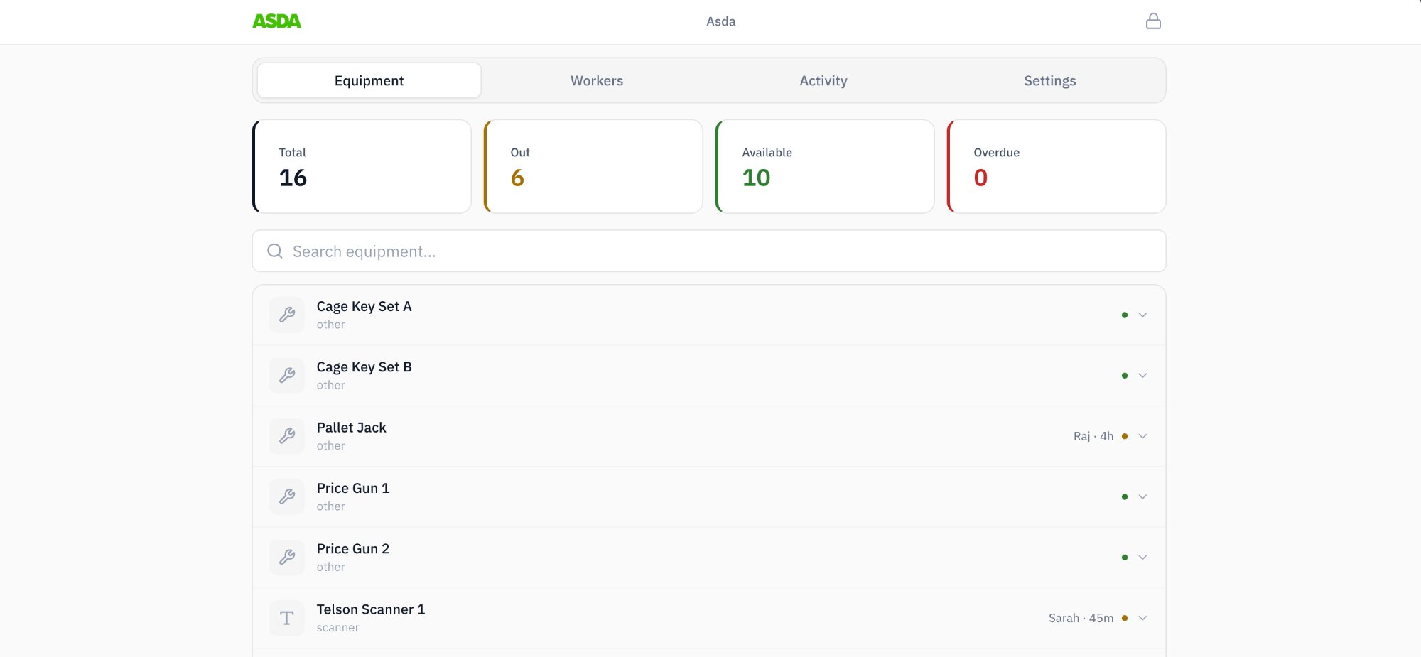Click the Overdue stat card
1421x657 pixels.
click(1056, 165)
